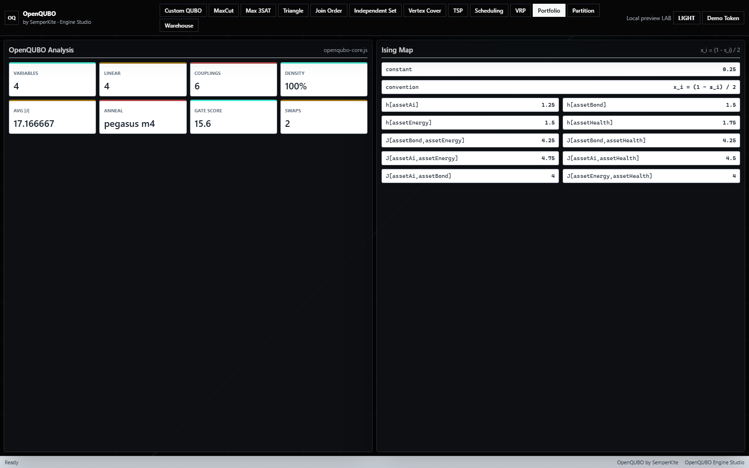Click the OpenQUBO Analysis heading
749x468 pixels.
[x=41, y=50]
